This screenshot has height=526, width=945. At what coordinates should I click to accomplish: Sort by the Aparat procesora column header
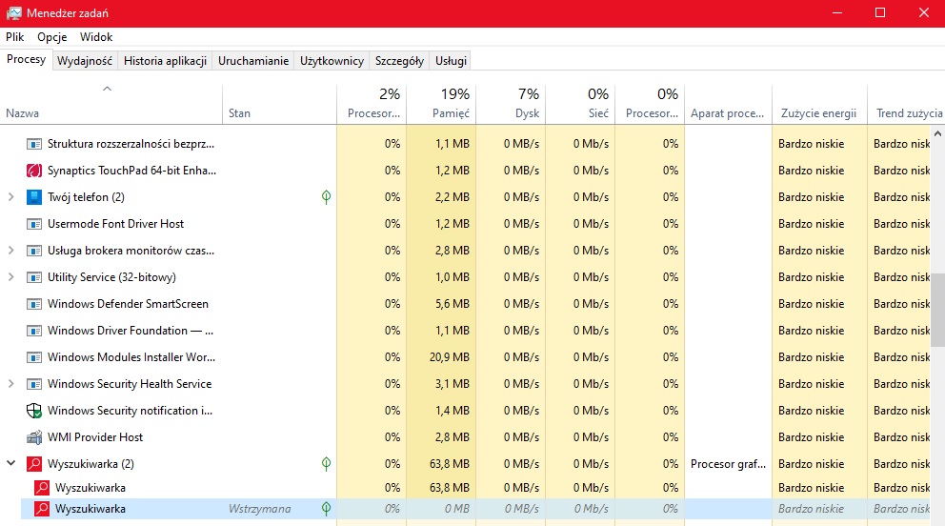(728, 105)
